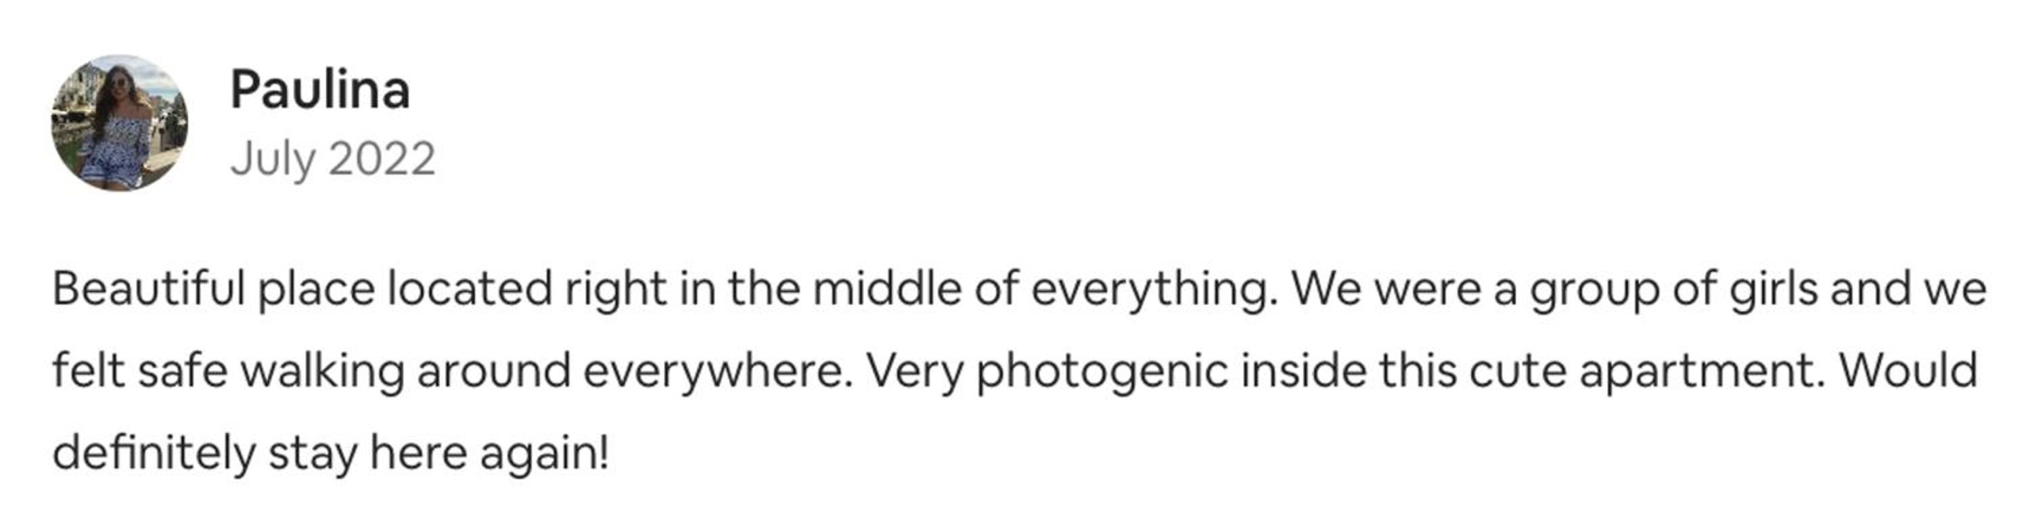
Task: Click Paulina's round profile photo
Action: click(120, 123)
